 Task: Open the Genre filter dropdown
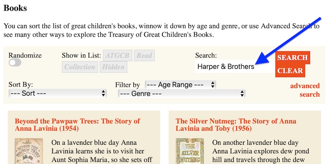[182, 93]
